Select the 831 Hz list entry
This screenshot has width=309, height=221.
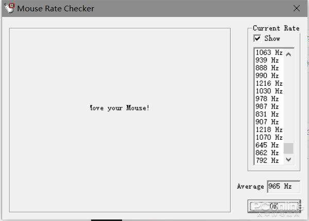269,114
